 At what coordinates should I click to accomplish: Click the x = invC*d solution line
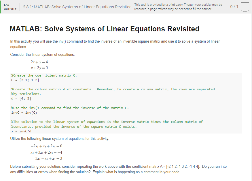[x=20, y=131]
